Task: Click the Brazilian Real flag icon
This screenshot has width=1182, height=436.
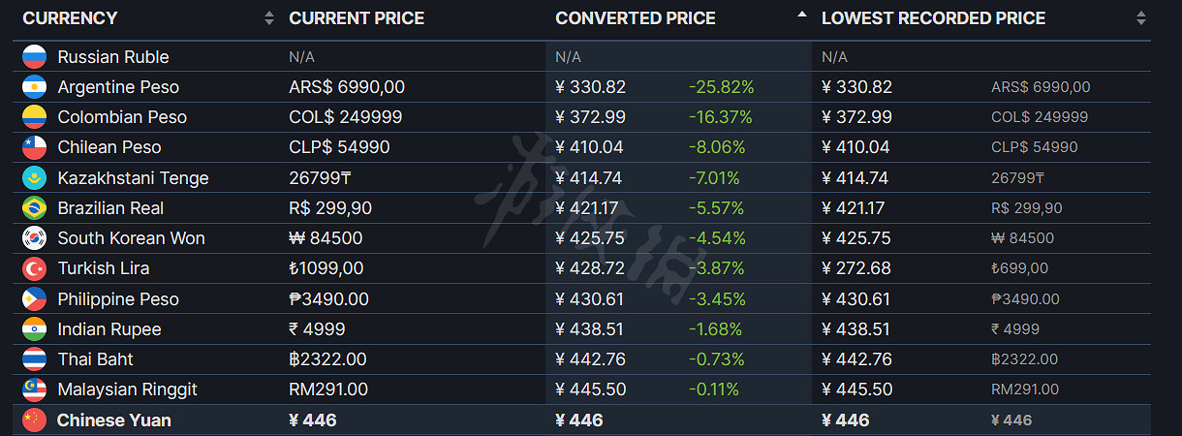Action: (35, 208)
